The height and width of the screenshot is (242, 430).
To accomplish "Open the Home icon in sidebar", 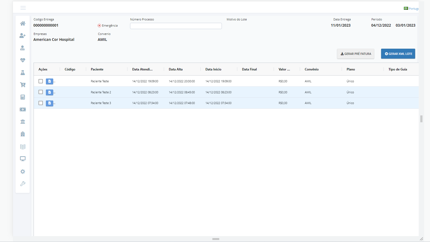I will click(x=23, y=23).
